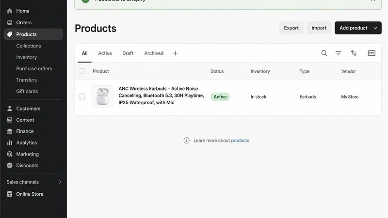Image resolution: width=388 pixels, height=218 pixels.
Task: Open Transfers in the sidebar
Action: click(x=27, y=80)
